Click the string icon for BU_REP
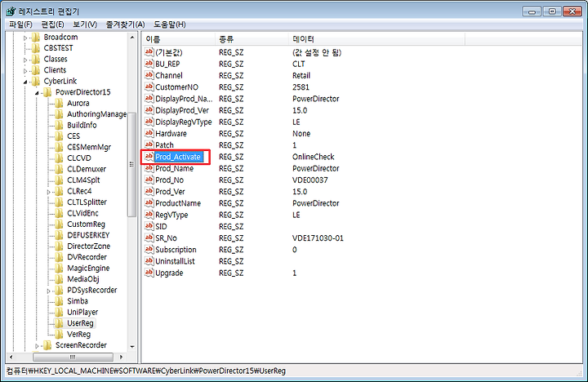588x382 pixels. click(x=149, y=64)
